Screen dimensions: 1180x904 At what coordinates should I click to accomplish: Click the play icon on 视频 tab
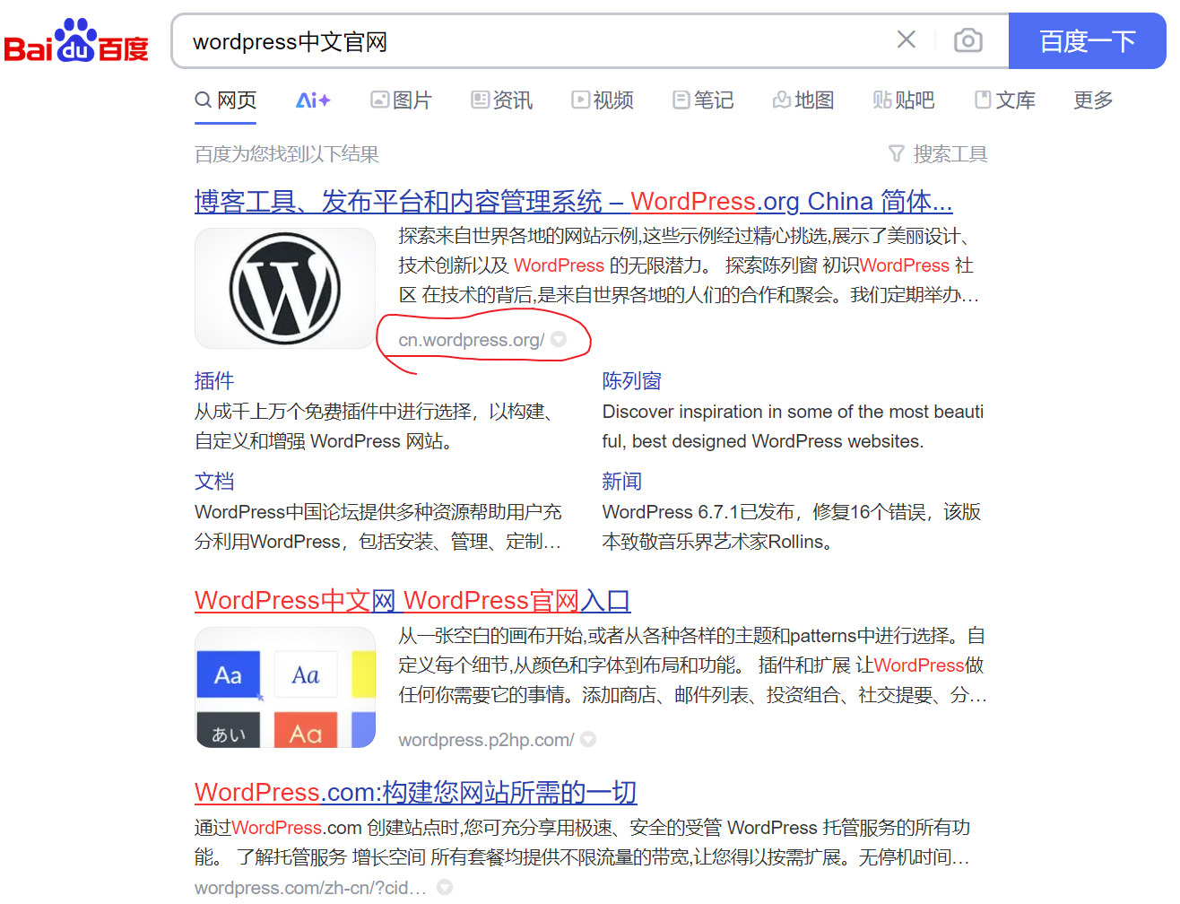(580, 100)
